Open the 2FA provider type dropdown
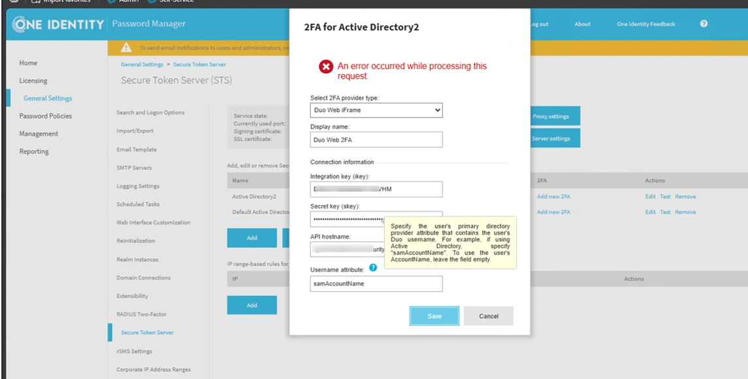748x379 pixels. pos(376,110)
